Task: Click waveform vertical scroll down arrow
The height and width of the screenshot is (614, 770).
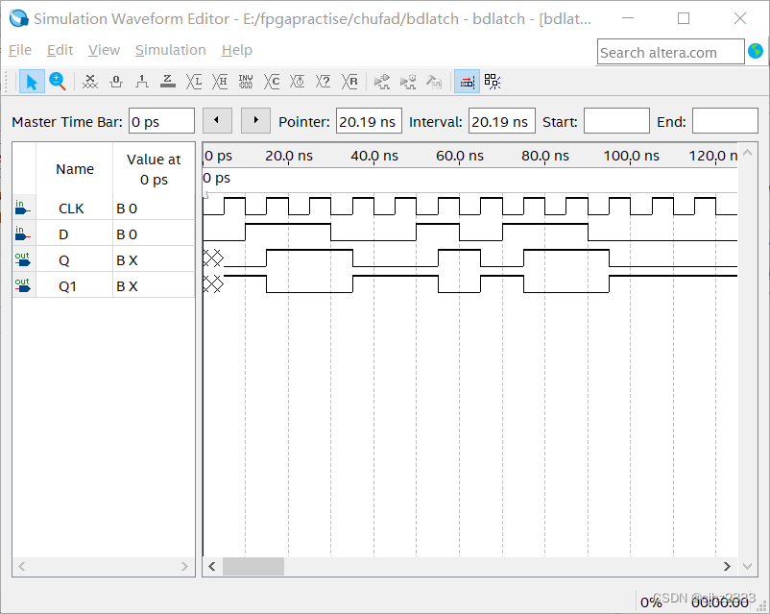Action: coord(747,566)
